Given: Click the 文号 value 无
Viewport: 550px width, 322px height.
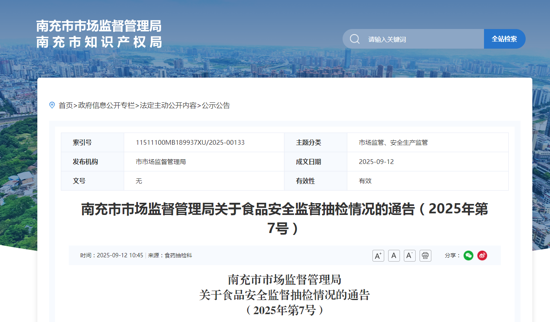Looking at the screenshot, I should pos(139,181).
